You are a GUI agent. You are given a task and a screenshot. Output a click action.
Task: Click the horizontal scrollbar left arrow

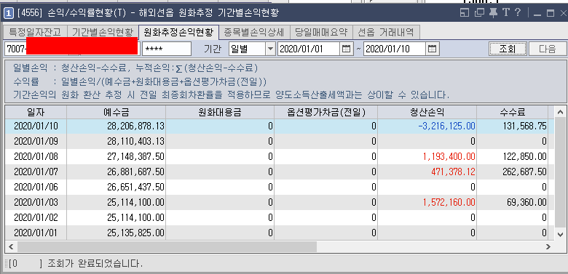11,247
